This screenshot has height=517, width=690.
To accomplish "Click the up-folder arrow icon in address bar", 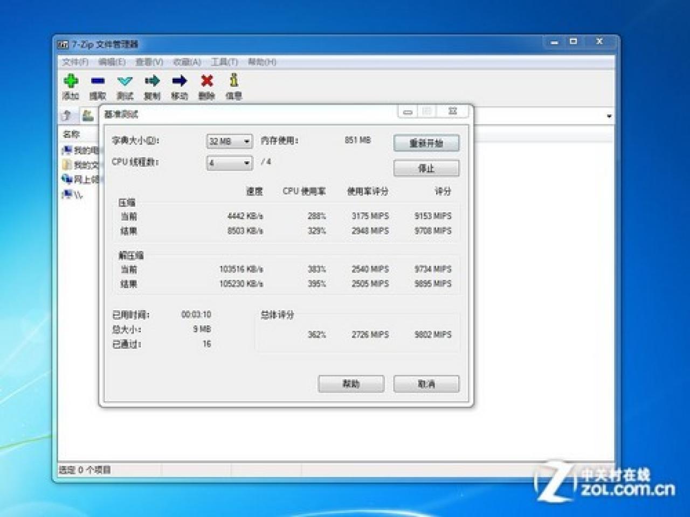I will (x=67, y=115).
